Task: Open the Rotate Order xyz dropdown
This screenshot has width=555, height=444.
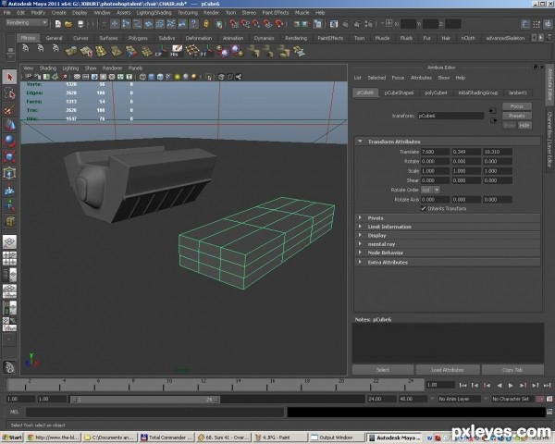Action: point(430,191)
